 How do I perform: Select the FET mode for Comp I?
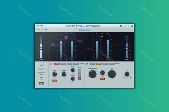coord(57,64)
